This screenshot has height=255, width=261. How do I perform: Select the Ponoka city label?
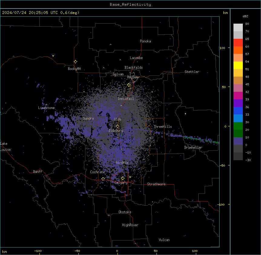tap(145, 41)
